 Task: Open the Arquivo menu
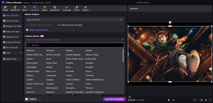pos(26,3)
